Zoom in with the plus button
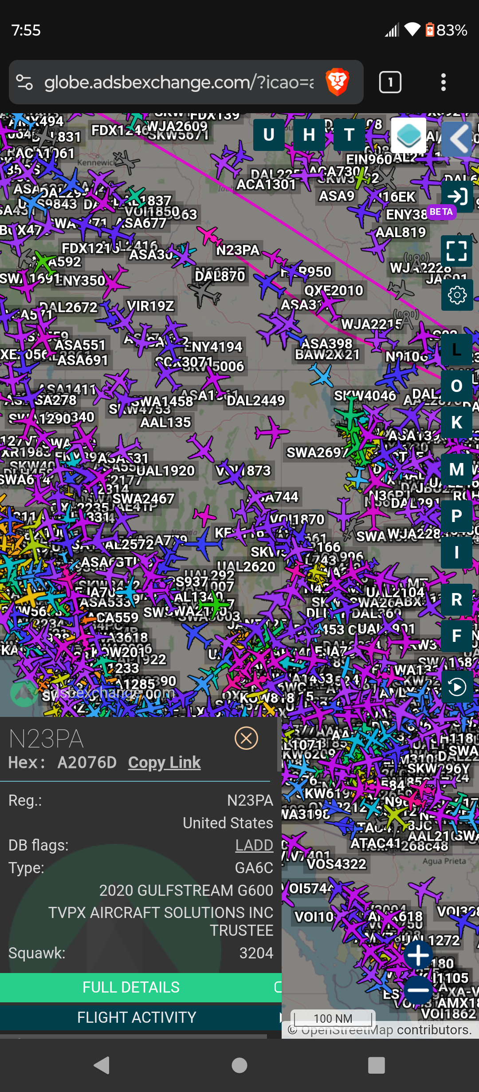The height and width of the screenshot is (1092, 479). pyautogui.click(x=418, y=955)
